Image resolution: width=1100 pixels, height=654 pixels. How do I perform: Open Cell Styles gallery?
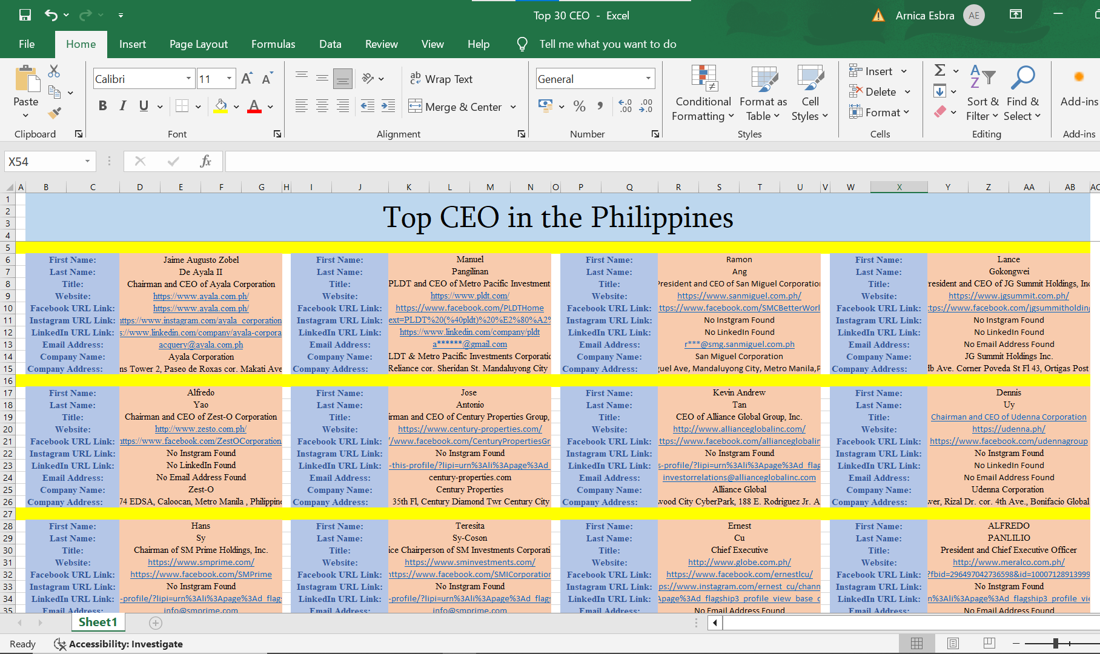810,93
